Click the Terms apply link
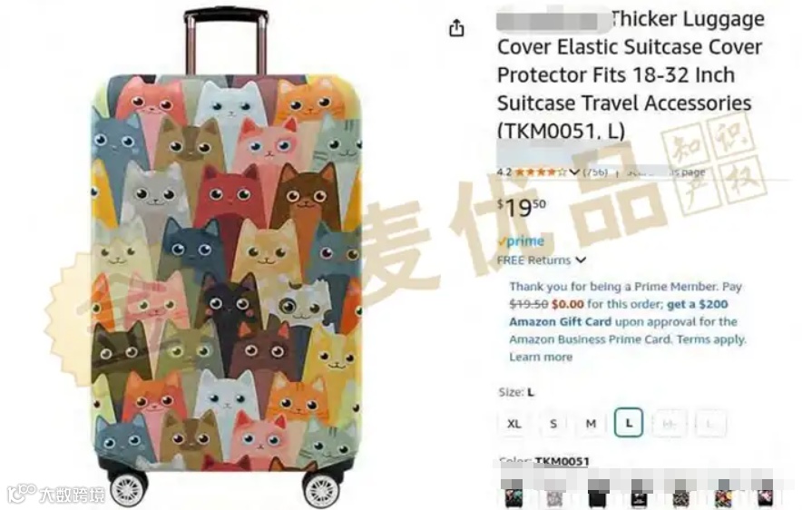Viewport: 802px width, 510px height. pos(711,339)
